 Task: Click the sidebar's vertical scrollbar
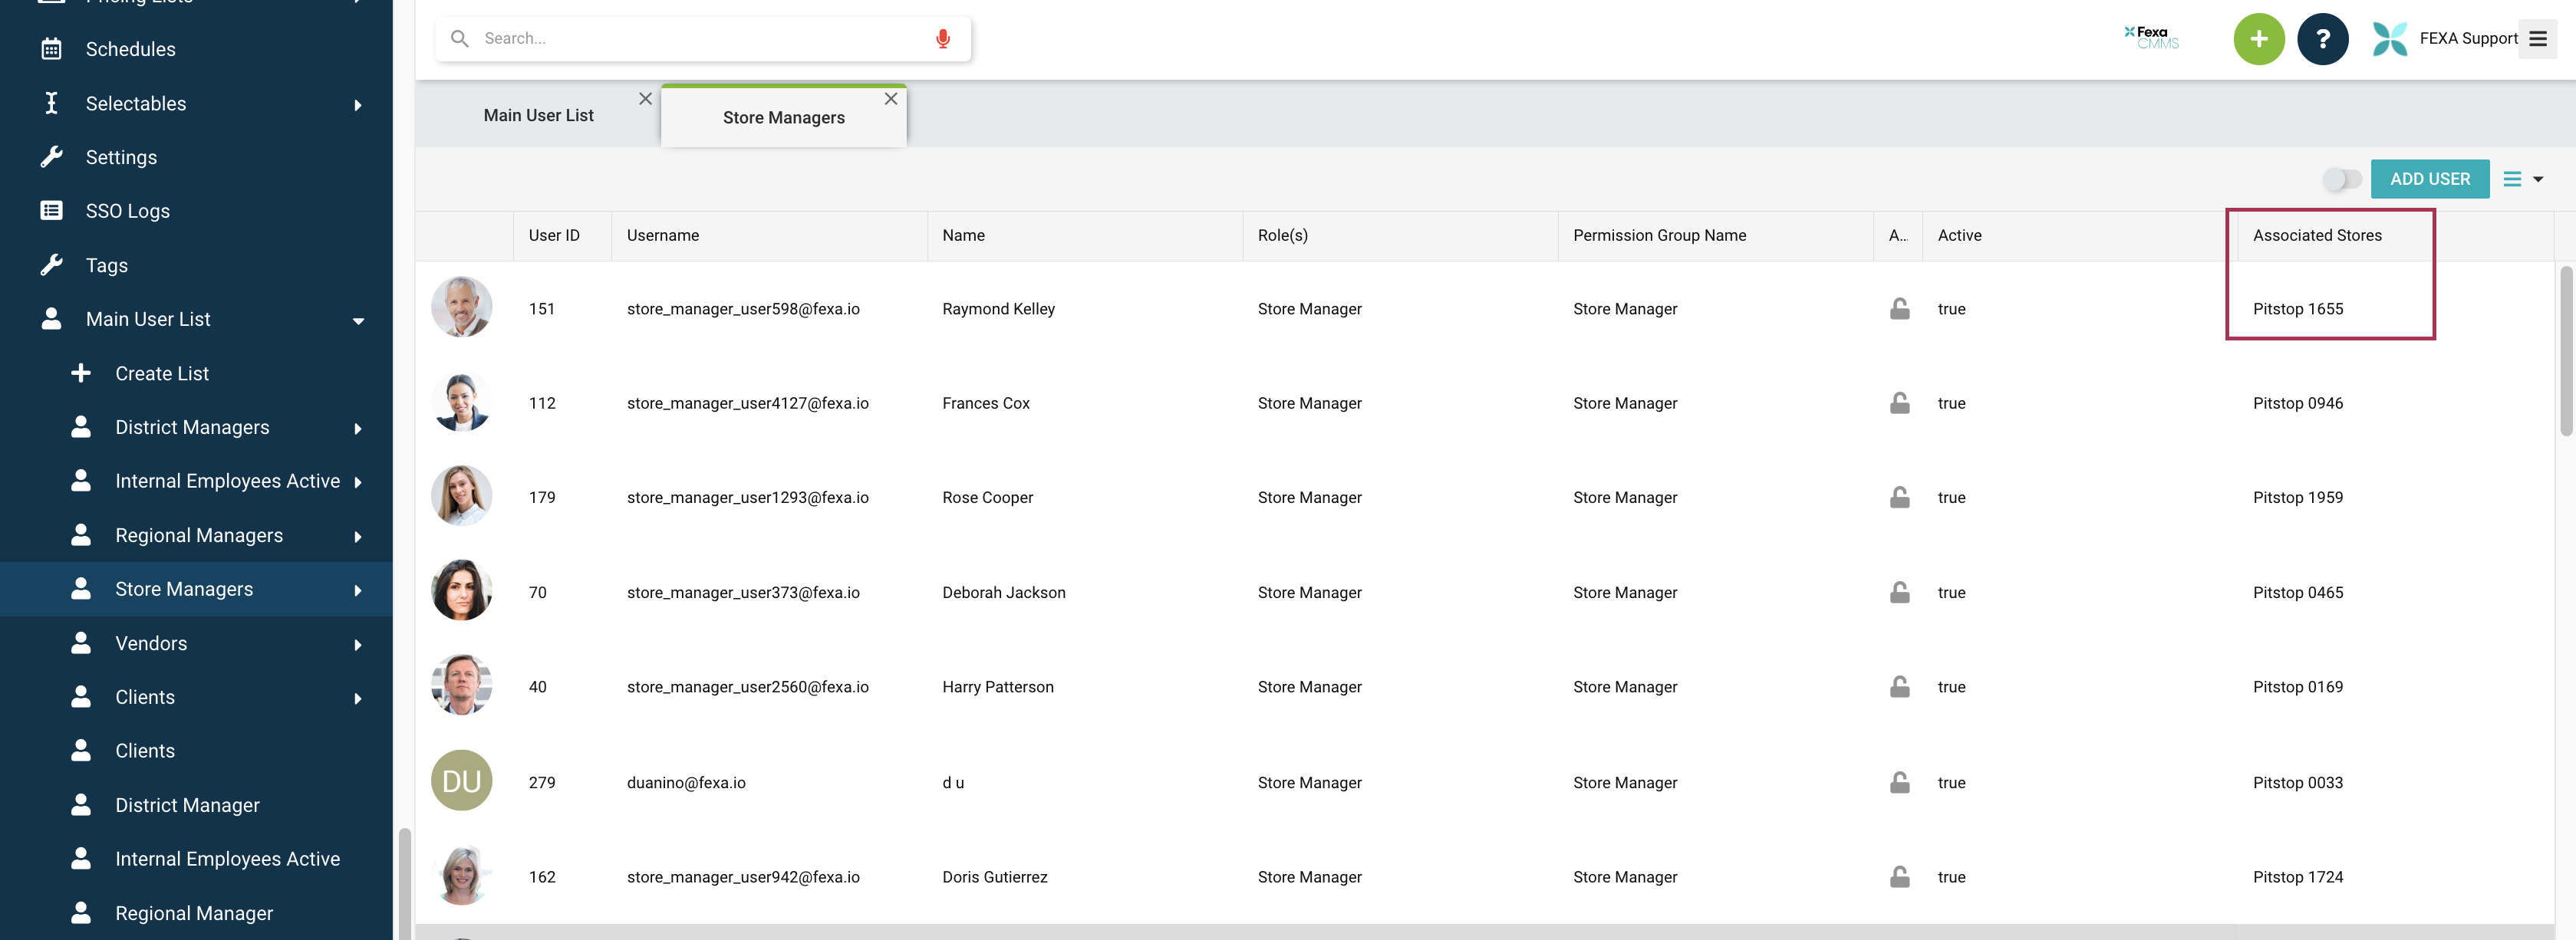pyautogui.click(x=404, y=883)
